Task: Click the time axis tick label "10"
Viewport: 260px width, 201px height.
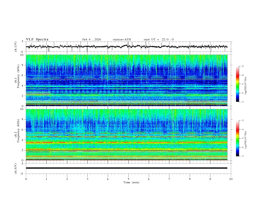Action: pos(231,179)
